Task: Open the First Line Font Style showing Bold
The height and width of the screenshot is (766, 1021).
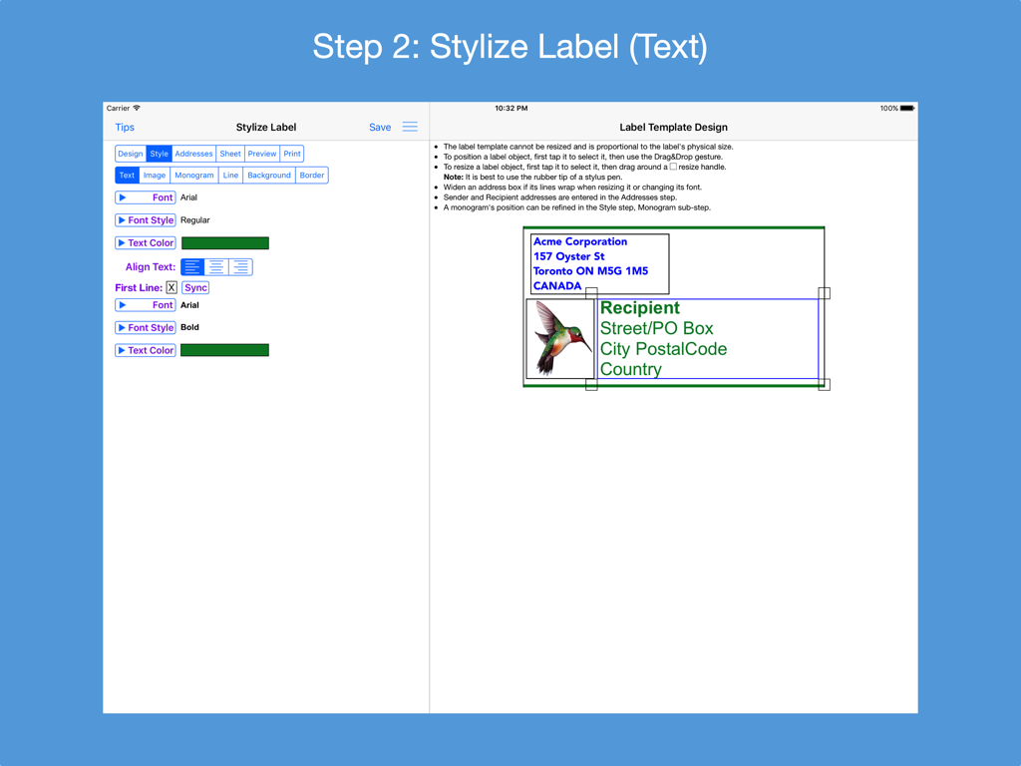Action: 145,327
